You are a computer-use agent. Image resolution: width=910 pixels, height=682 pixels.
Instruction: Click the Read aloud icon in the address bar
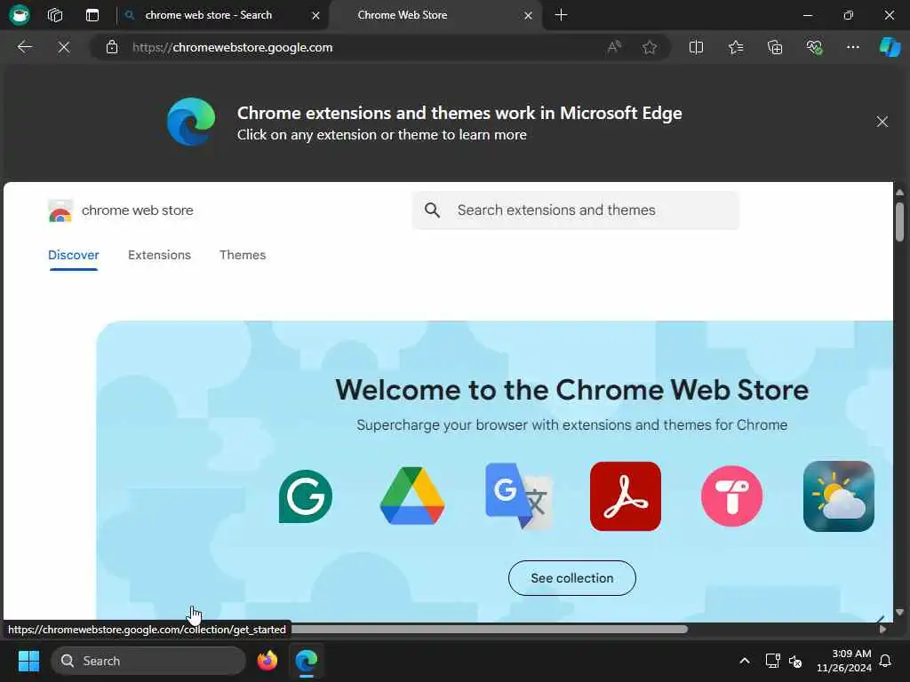point(614,47)
